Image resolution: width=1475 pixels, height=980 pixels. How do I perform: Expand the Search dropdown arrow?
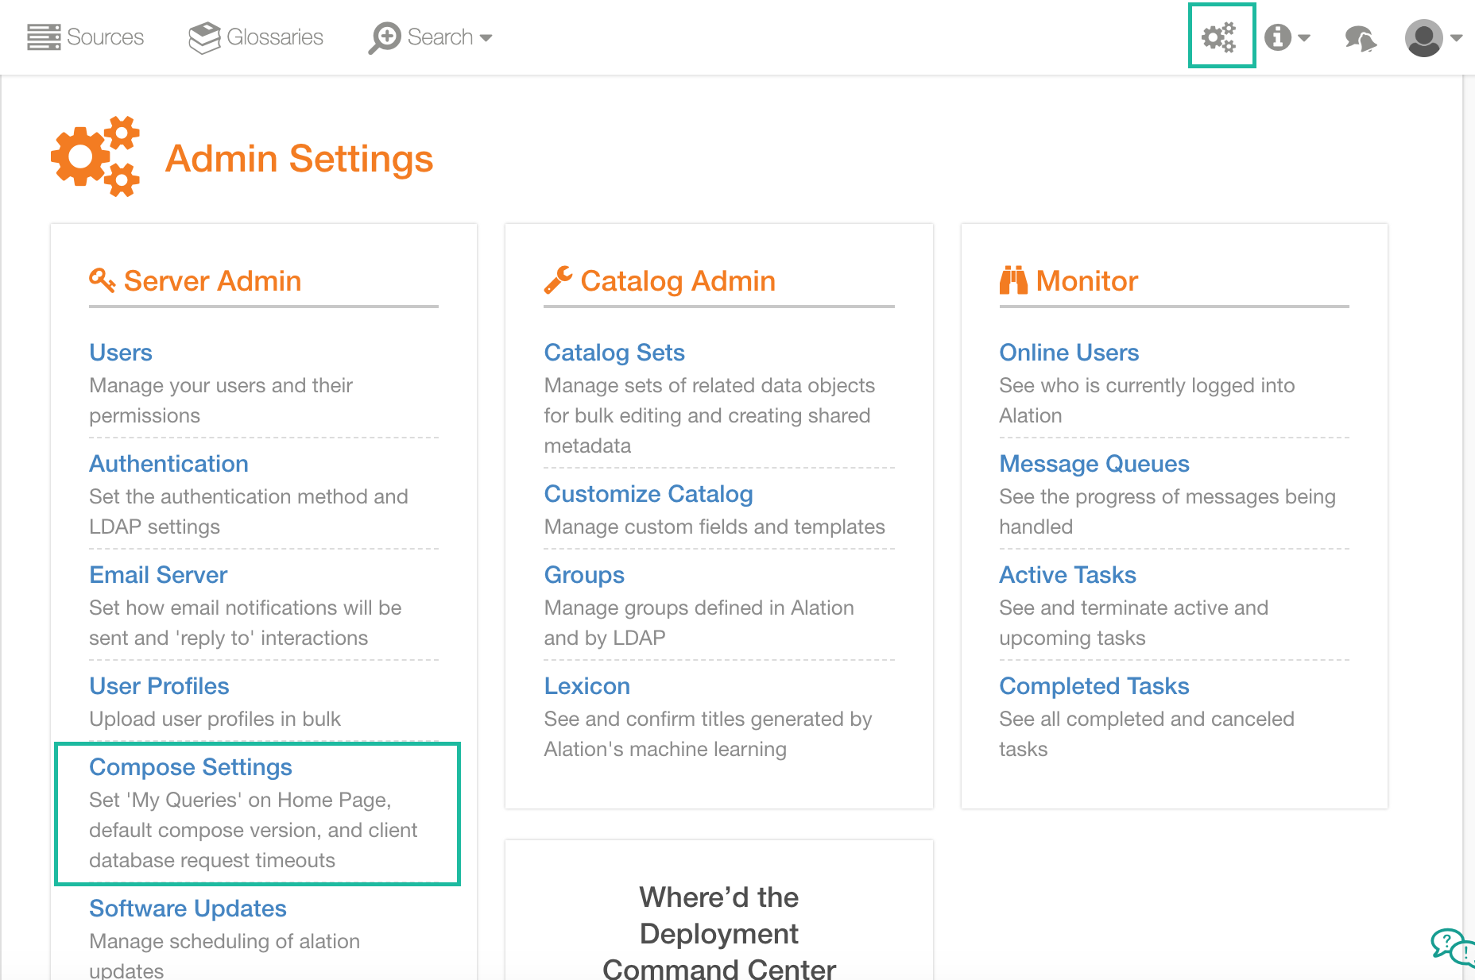pyautogui.click(x=486, y=38)
